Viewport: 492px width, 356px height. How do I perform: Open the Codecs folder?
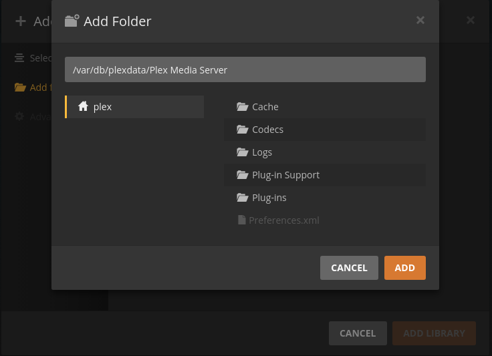[325, 130]
